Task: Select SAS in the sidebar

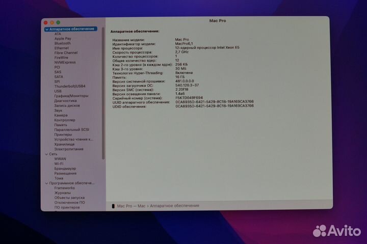Action: [x=58, y=72]
